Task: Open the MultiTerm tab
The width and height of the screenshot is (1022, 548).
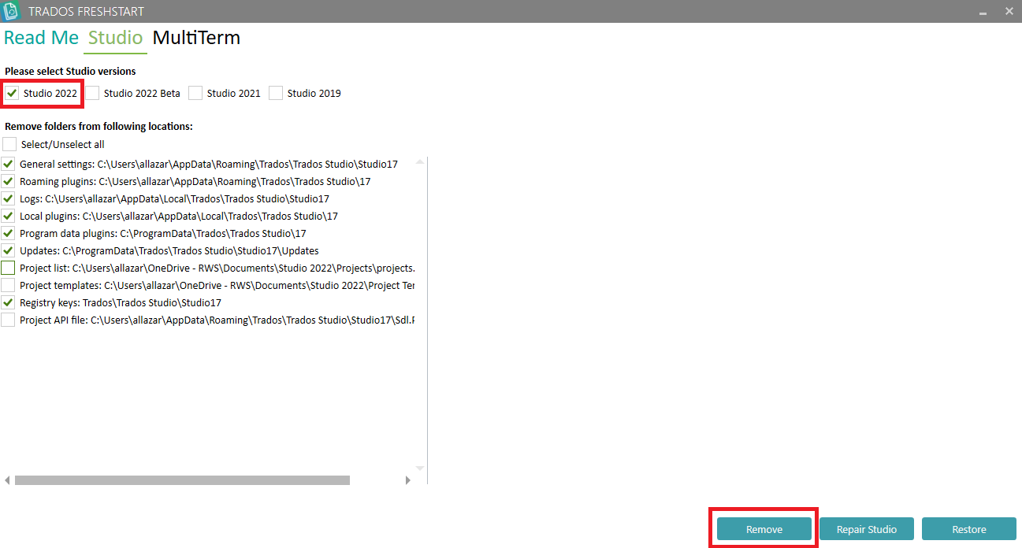Action: [196, 38]
